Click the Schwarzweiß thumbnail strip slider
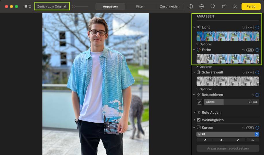Viewport: 264px width, 155px height. point(228,81)
